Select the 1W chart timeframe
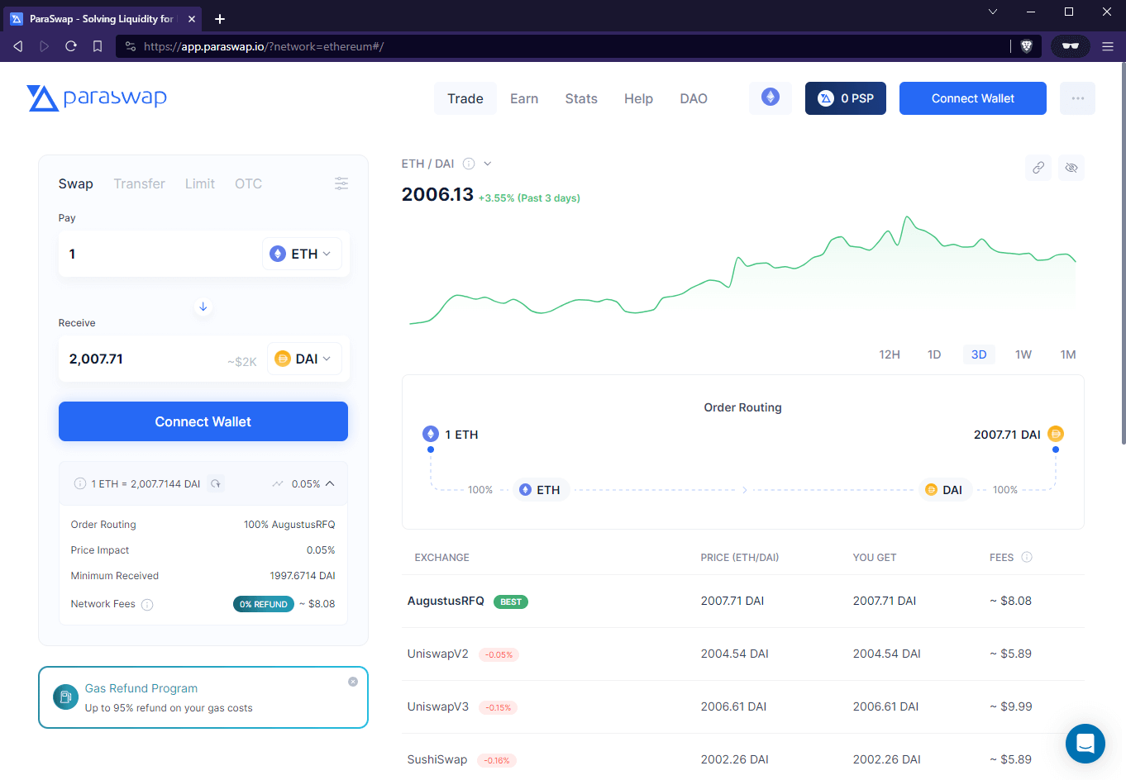Image resolution: width=1126 pixels, height=780 pixels. tap(1023, 354)
